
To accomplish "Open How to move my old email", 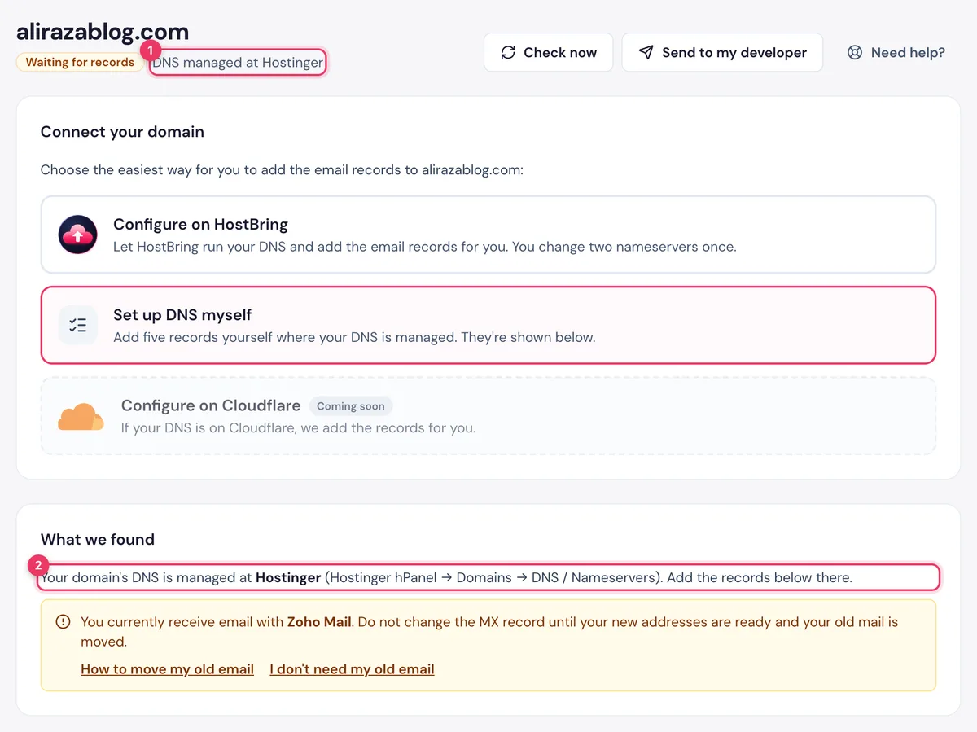I will pyautogui.click(x=167, y=669).
